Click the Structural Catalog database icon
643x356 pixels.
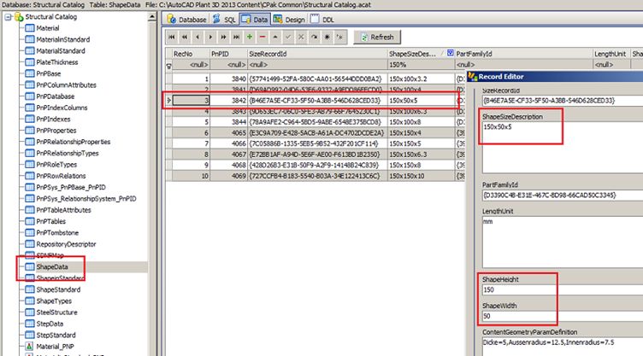pos(19,17)
